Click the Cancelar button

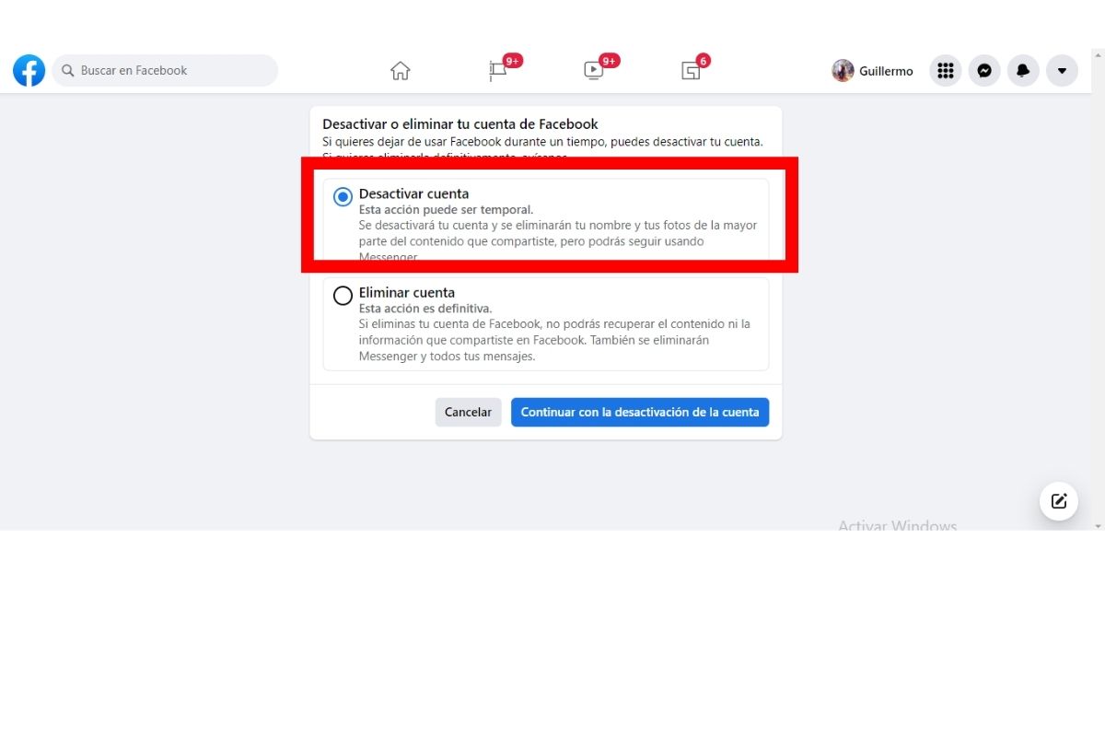point(468,412)
